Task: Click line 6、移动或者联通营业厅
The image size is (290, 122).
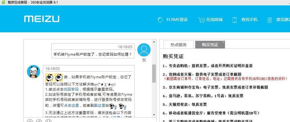Action: 211,113
